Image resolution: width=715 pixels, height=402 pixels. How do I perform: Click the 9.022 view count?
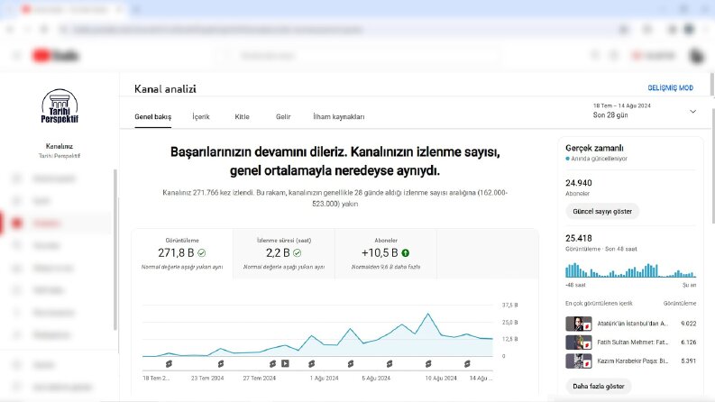[689, 324]
